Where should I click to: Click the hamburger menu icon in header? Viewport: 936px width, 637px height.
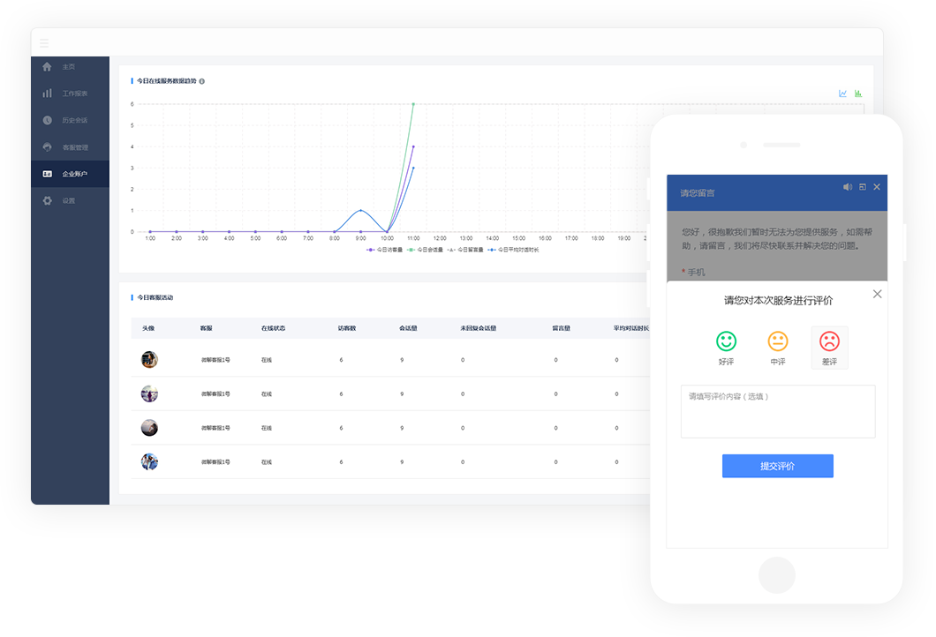[x=44, y=42]
